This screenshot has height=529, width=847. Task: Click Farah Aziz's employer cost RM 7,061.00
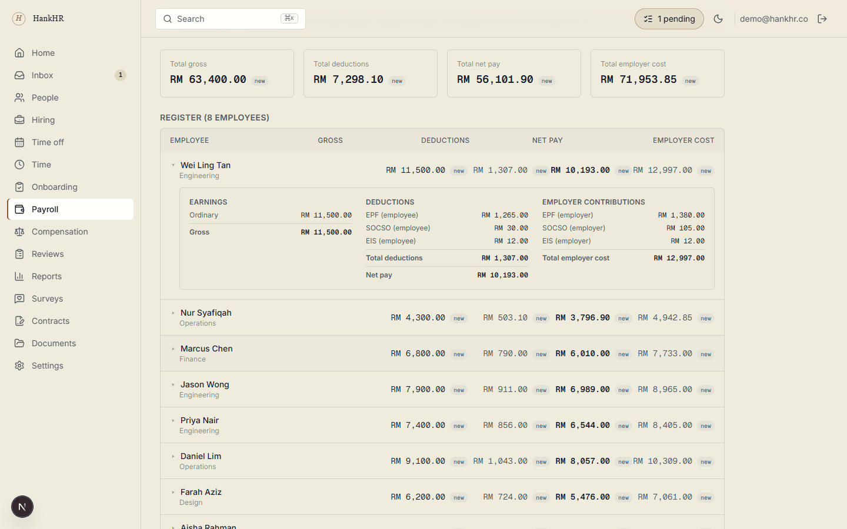coord(665,497)
